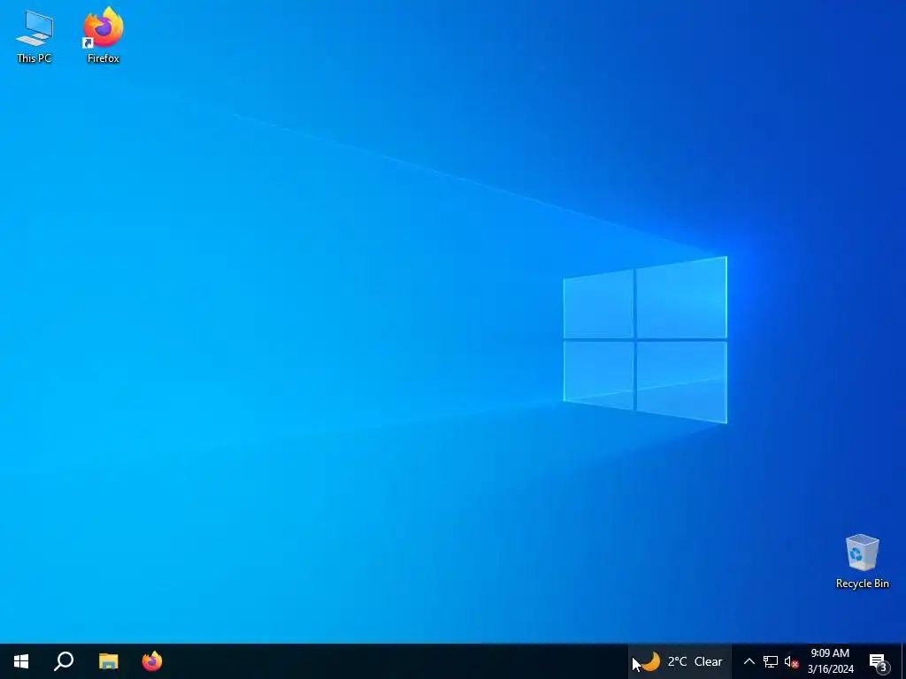Open the taskbar search magnifier
906x679 pixels.
click(64, 661)
